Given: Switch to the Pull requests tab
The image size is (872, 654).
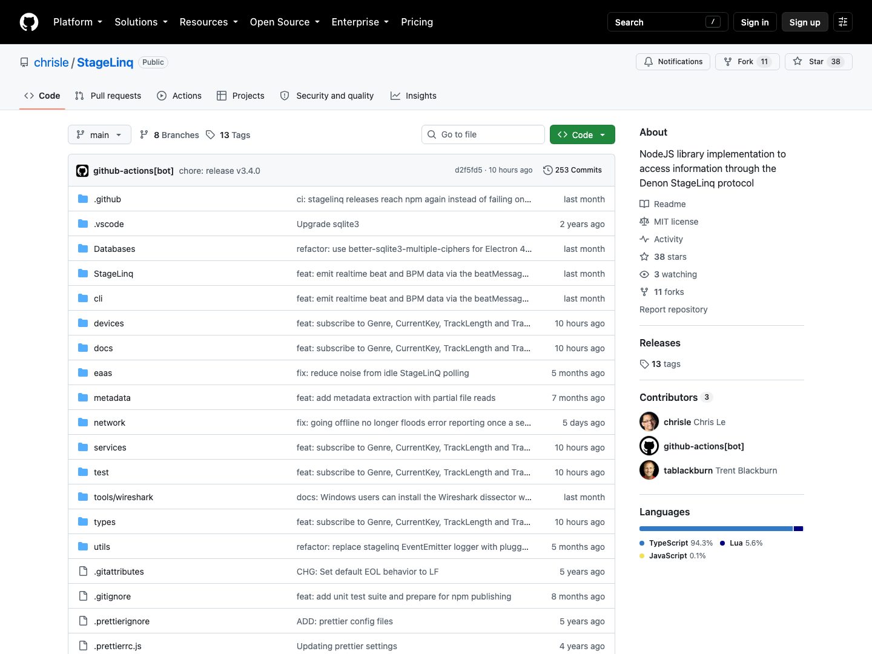Looking at the screenshot, I should coord(108,96).
